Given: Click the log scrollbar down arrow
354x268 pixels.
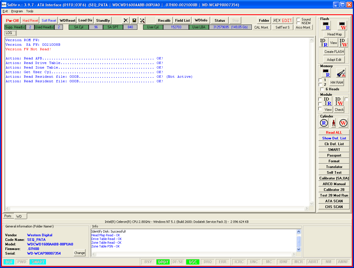Looking at the screenshot, I should coord(312,203).
